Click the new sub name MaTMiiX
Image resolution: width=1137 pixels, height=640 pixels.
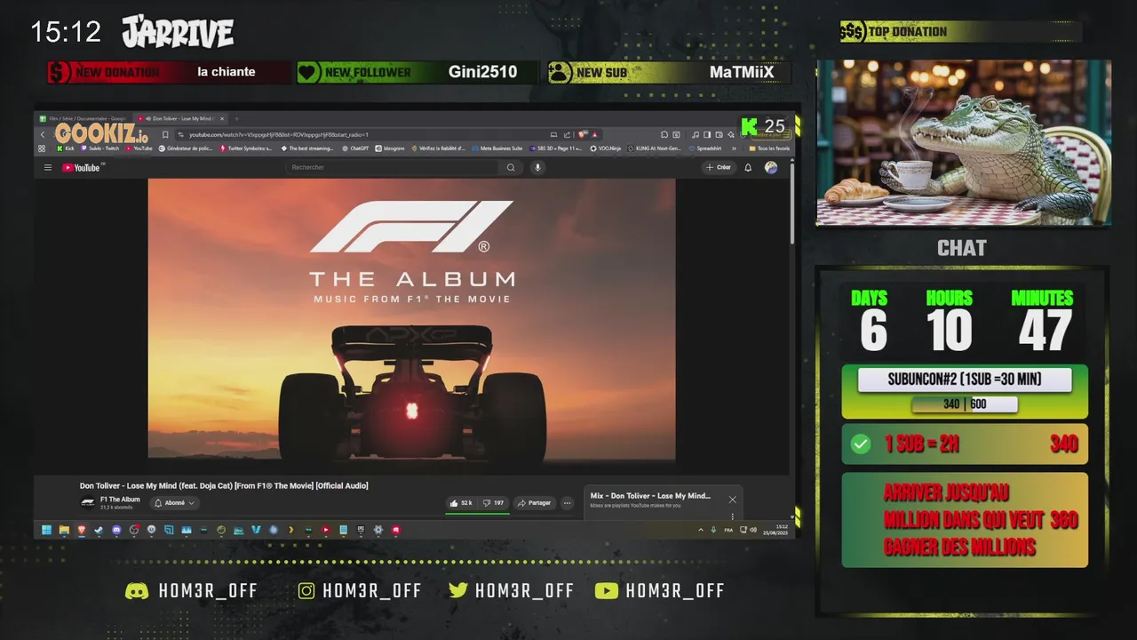pos(742,72)
